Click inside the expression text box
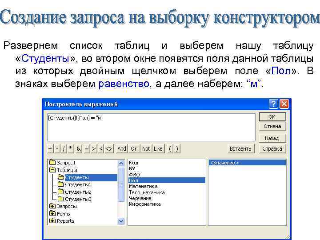 (x=151, y=127)
